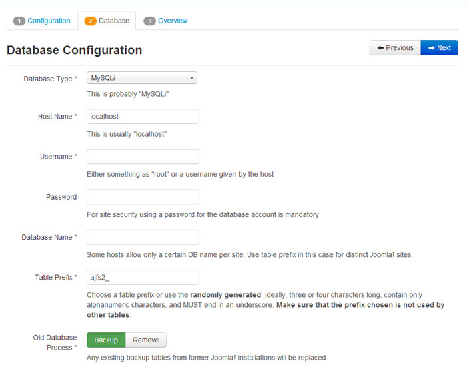Expand the Database Type dropdown arrow
Image resolution: width=467 pixels, height=367 pixels.
192,78
